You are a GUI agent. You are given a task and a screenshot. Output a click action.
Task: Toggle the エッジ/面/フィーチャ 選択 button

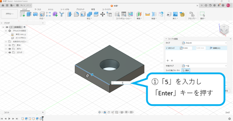pyautogui.click(x=186, y=70)
